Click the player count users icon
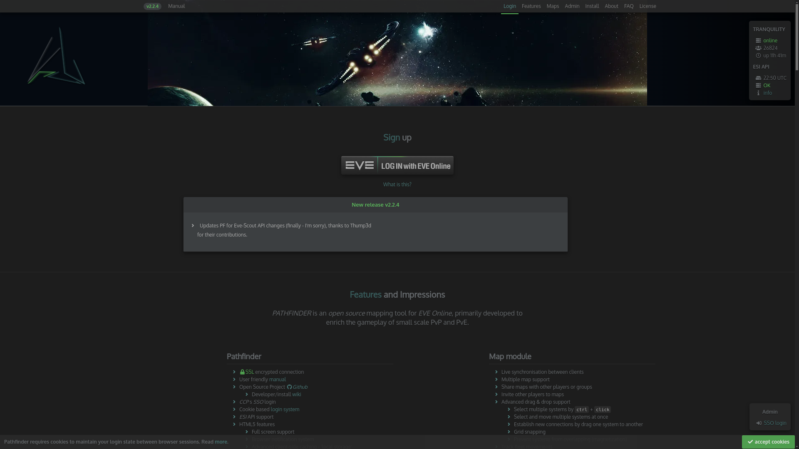Image resolution: width=799 pixels, height=449 pixels. (x=758, y=48)
